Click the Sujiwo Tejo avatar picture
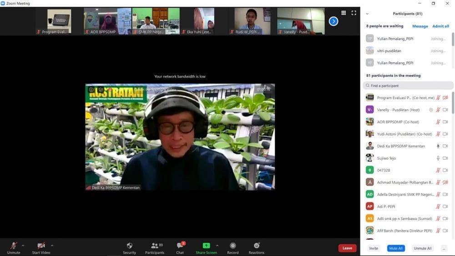455x256 pixels. tap(369, 158)
